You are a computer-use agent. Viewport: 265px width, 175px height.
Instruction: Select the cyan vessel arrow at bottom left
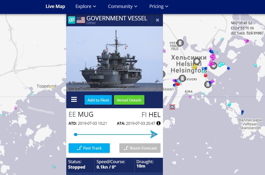54,167
